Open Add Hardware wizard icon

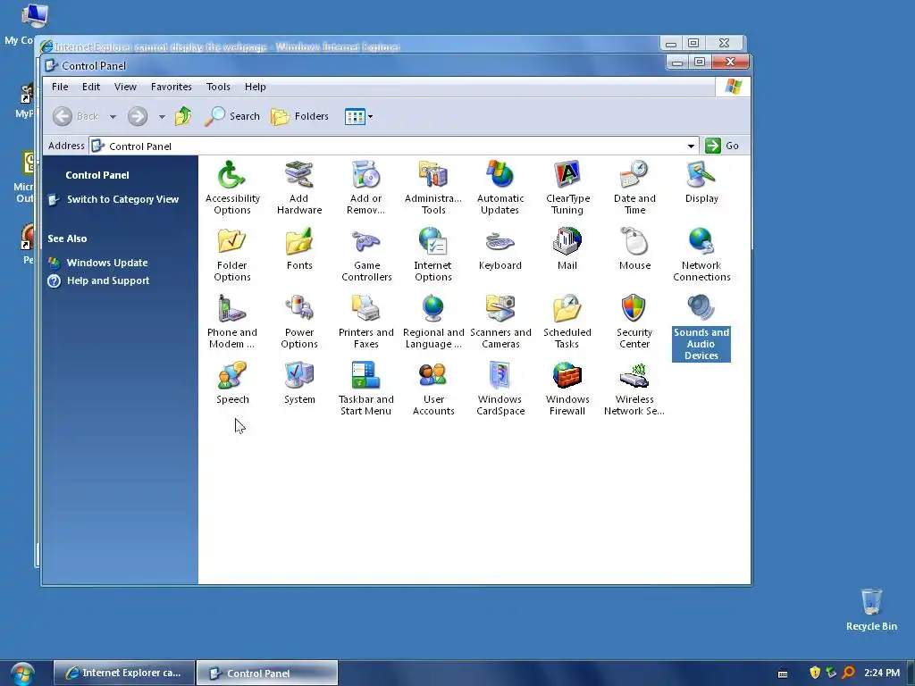[299, 188]
